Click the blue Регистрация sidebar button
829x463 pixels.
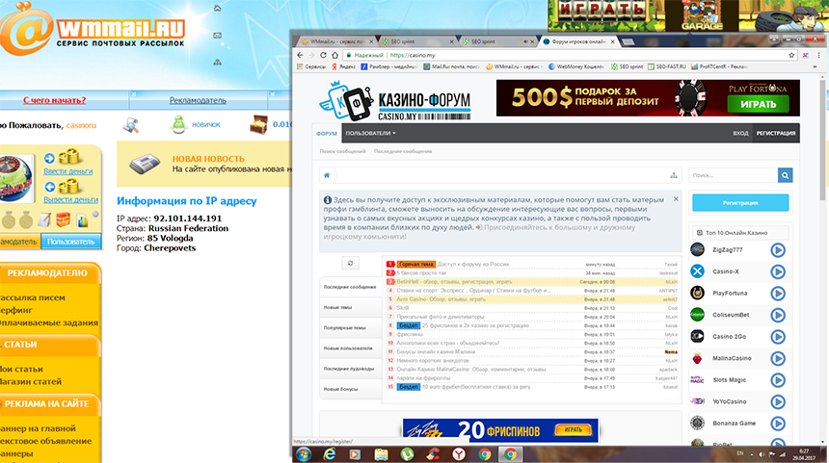coord(740,203)
